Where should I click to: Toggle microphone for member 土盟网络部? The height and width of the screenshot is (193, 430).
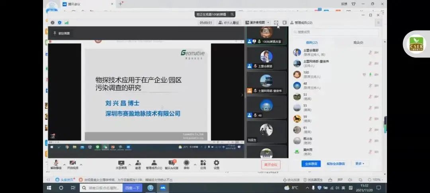(370, 64)
